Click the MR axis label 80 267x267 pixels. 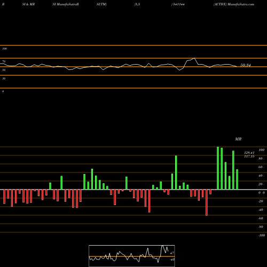tap(261, 159)
